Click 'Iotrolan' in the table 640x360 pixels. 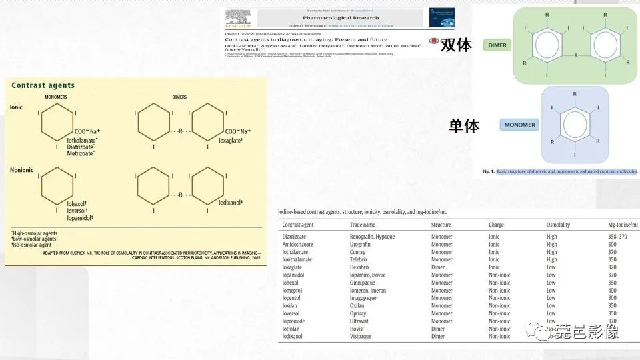(x=291, y=329)
